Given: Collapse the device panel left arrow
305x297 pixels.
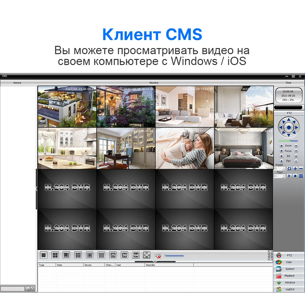Looking at the screenshot, I should pyautogui.click(x=37, y=189).
